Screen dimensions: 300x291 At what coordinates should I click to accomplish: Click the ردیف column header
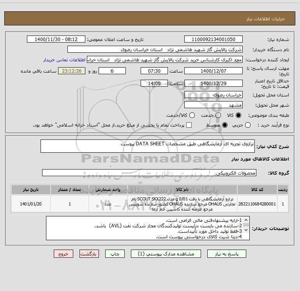coord(283,189)
